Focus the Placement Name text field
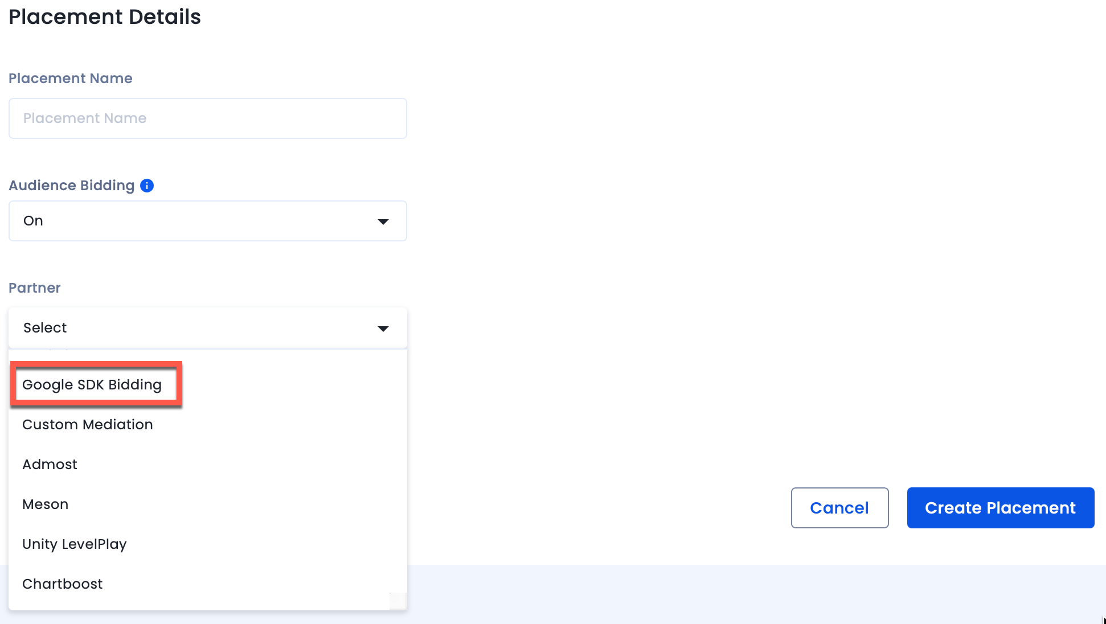 click(x=207, y=118)
